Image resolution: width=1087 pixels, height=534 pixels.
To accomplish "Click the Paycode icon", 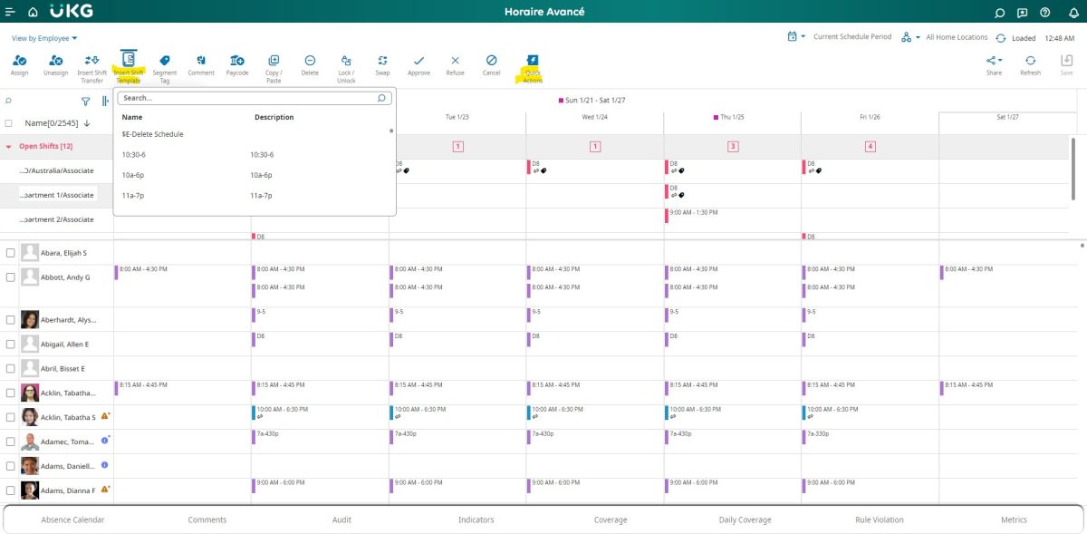I will 237,65.
